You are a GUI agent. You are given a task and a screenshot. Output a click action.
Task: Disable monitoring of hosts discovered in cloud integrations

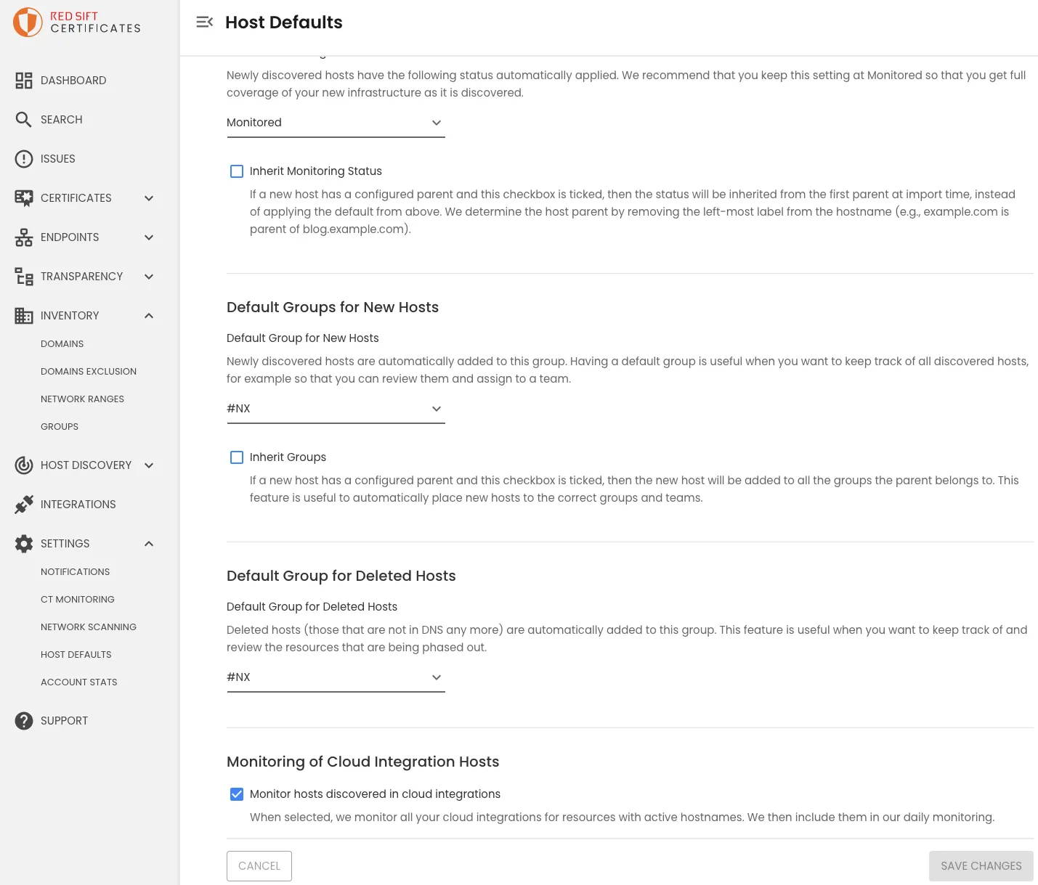[x=237, y=794]
